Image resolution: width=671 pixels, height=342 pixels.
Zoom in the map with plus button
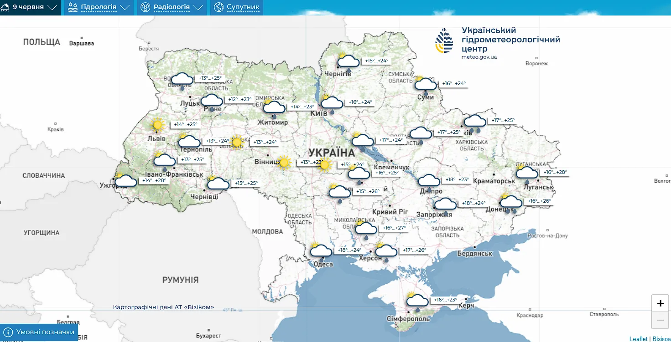click(x=660, y=303)
